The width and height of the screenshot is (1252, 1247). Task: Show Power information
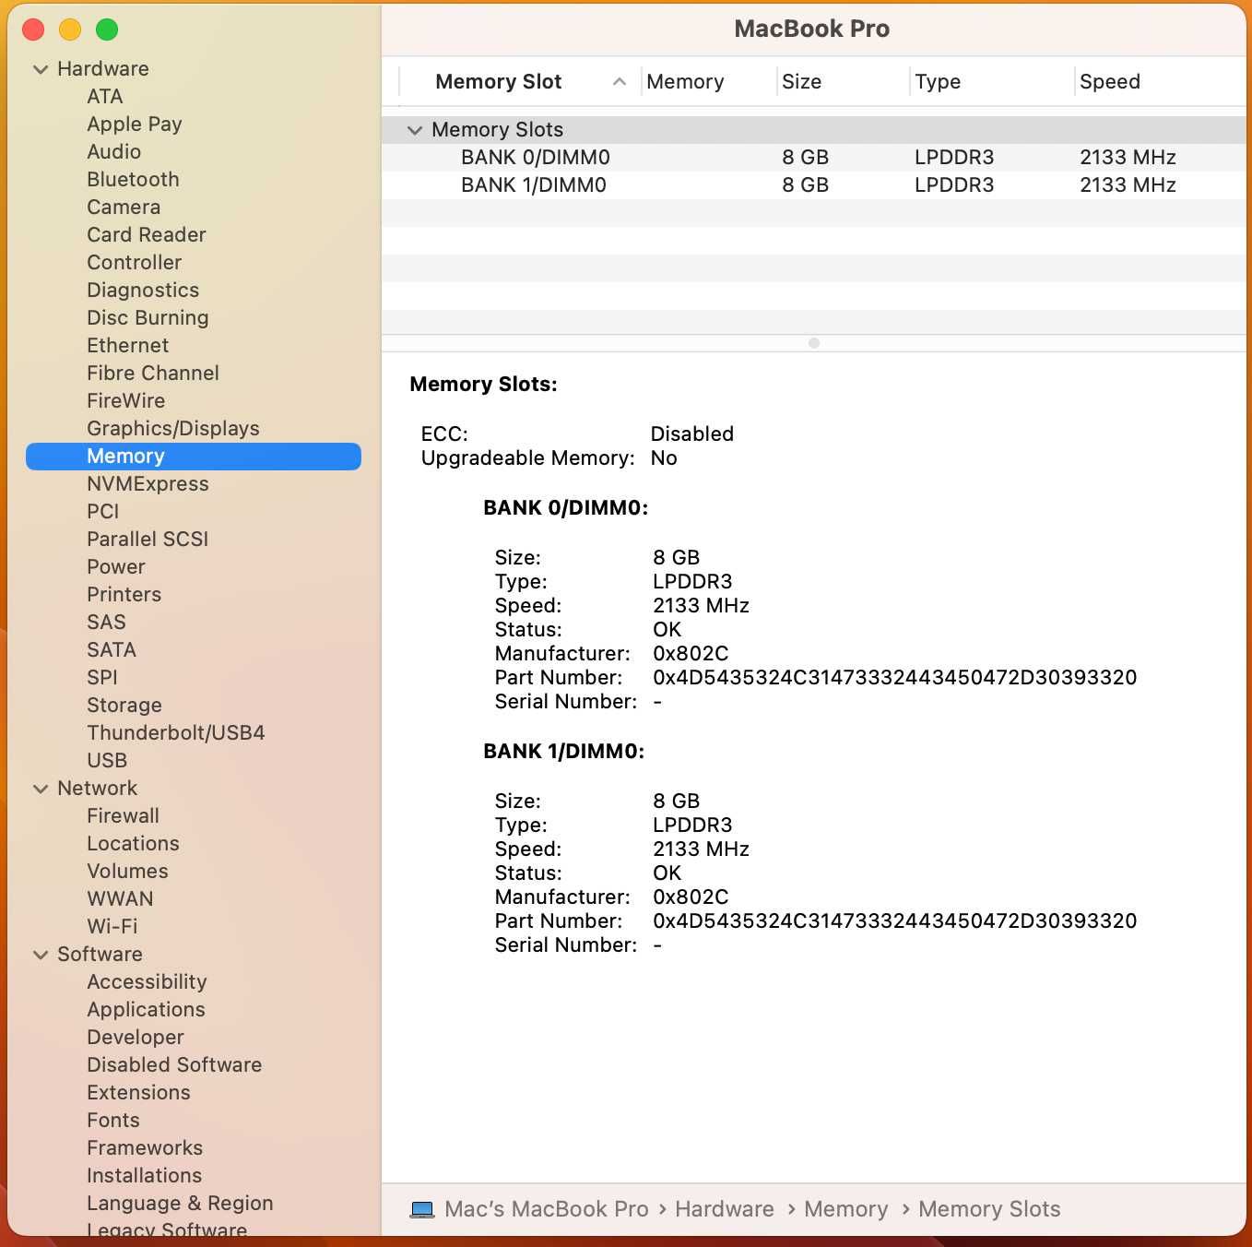pos(116,567)
